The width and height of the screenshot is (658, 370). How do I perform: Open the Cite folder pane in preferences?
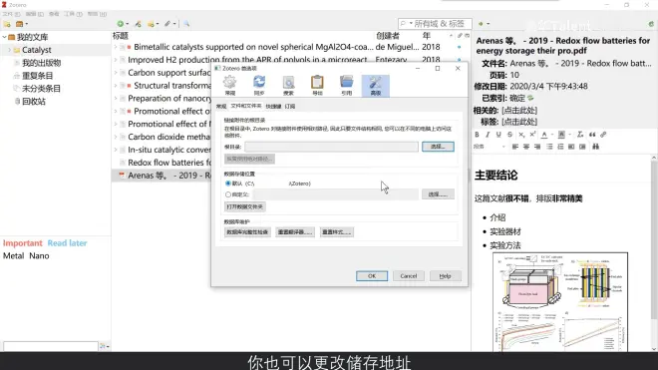tap(347, 85)
